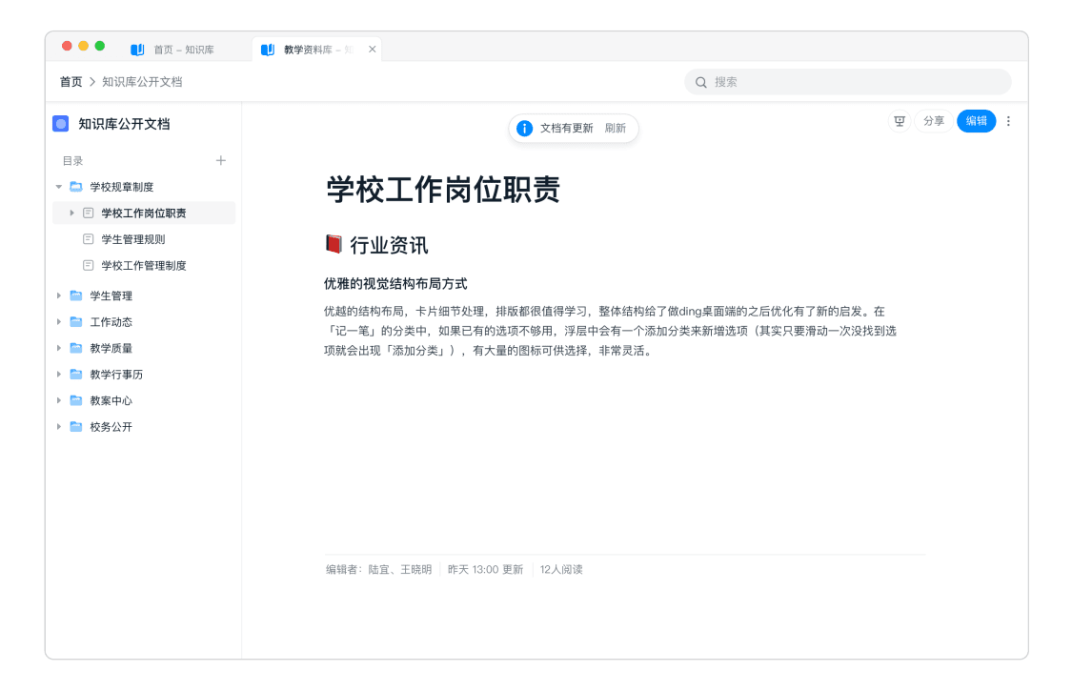1072x692 pixels.
Task: Close the 教学资料库 tab
Action: (372, 50)
